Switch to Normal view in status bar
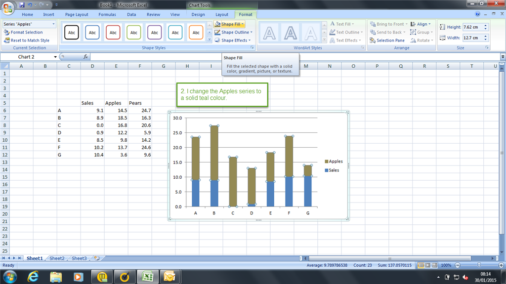 coord(421,265)
